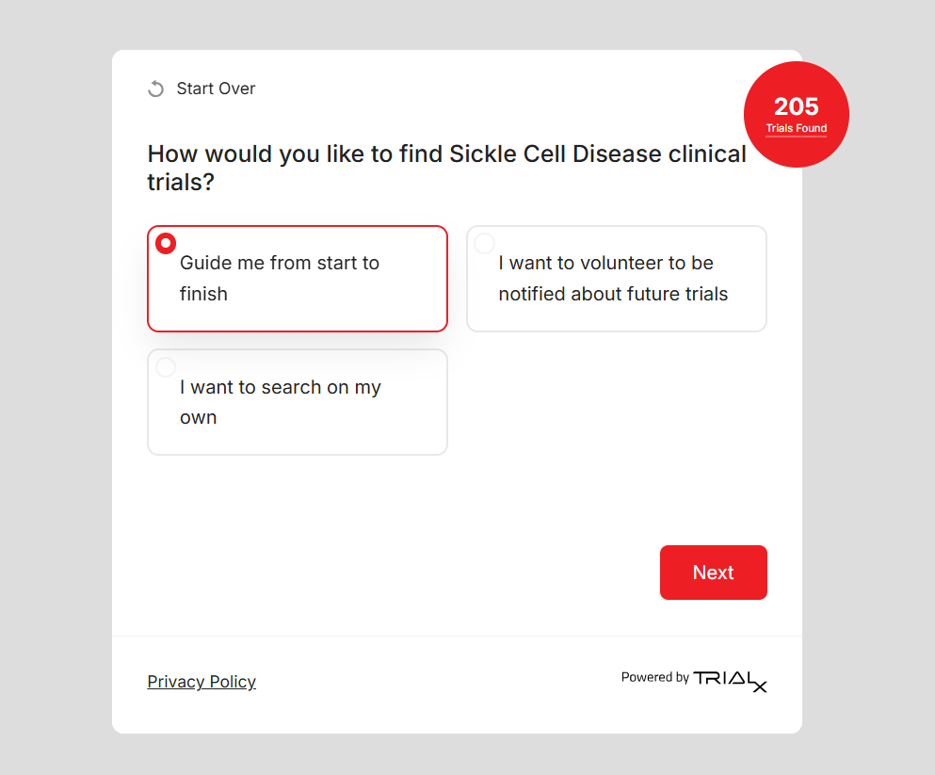
Task: Click the X letter of the TrialX logo
Action: coord(760,686)
